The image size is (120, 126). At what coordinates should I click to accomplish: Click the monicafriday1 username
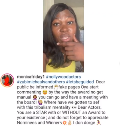coord(31,77)
